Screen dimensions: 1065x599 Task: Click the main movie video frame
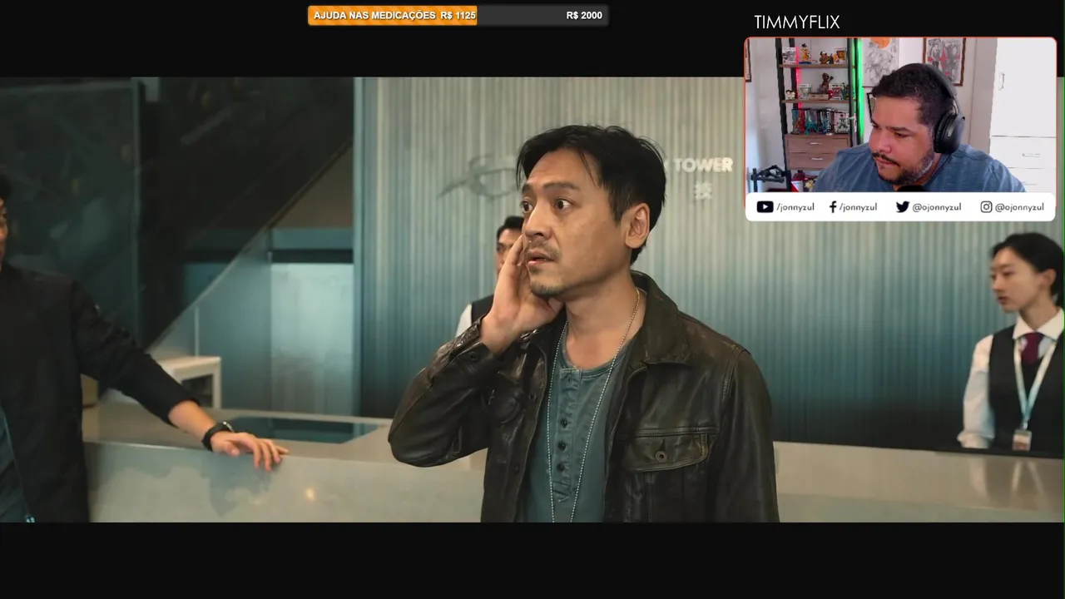coord(532,299)
